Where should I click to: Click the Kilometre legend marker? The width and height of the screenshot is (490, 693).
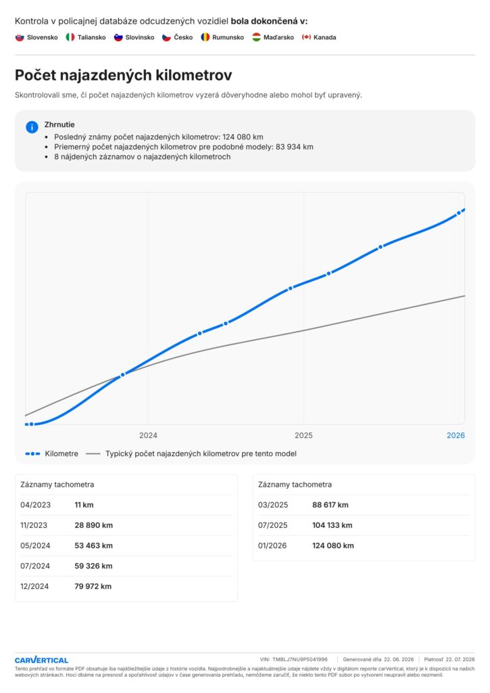(32, 454)
